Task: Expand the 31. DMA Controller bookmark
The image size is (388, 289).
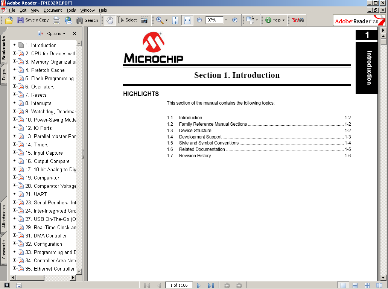Action: click(14, 235)
